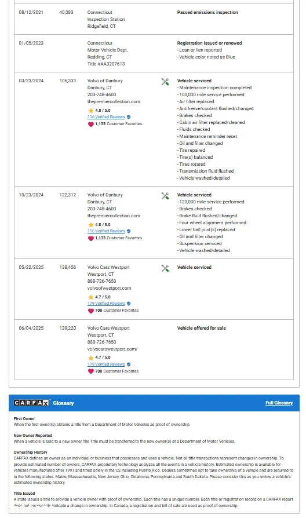Open 179 Verified Reviews in offered-for-sale entry
The width and height of the screenshot is (306, 518).
[106, 364]
